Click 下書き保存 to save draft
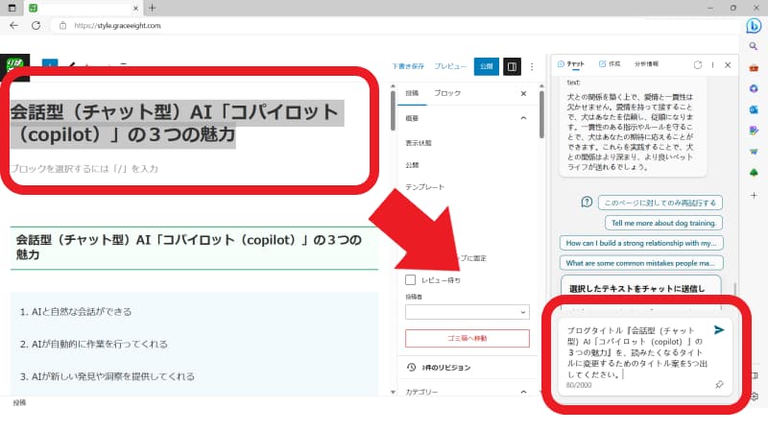This screenshot has width=768, height=432. click(408, 66)
